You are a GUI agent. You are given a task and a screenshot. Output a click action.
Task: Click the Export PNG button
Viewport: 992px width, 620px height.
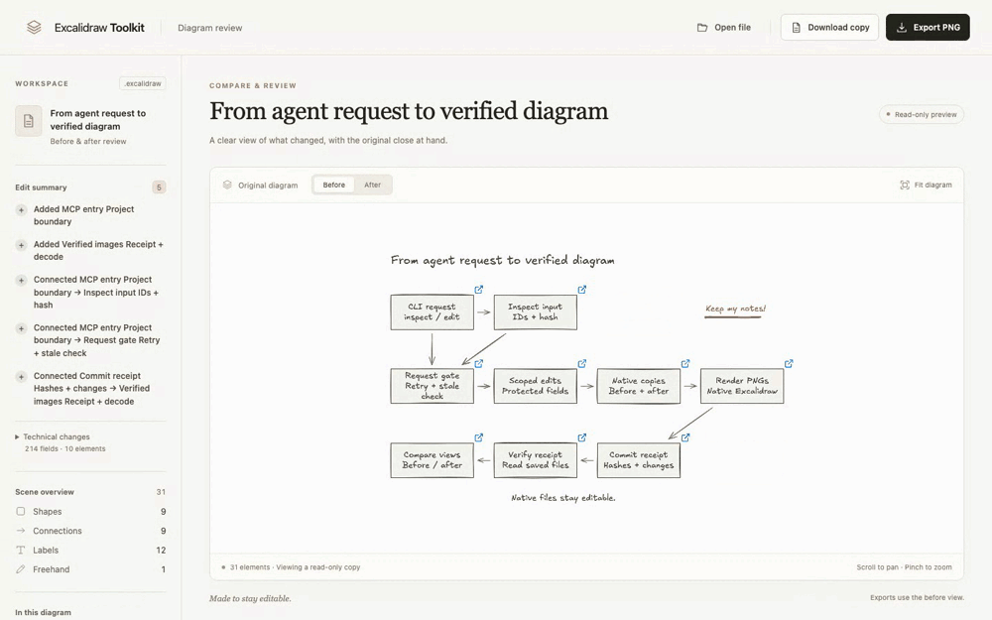[928, 27]
